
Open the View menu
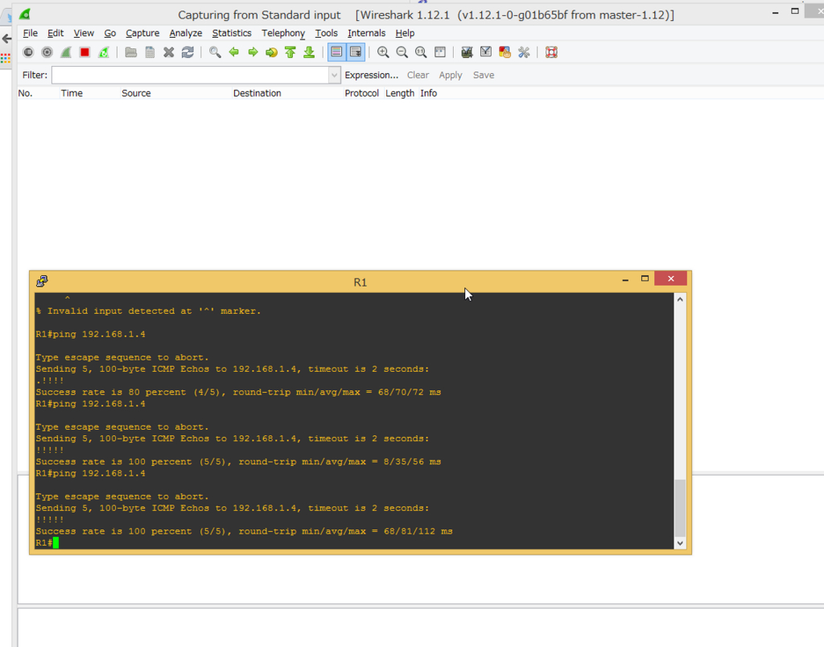(x=84, y=33)
